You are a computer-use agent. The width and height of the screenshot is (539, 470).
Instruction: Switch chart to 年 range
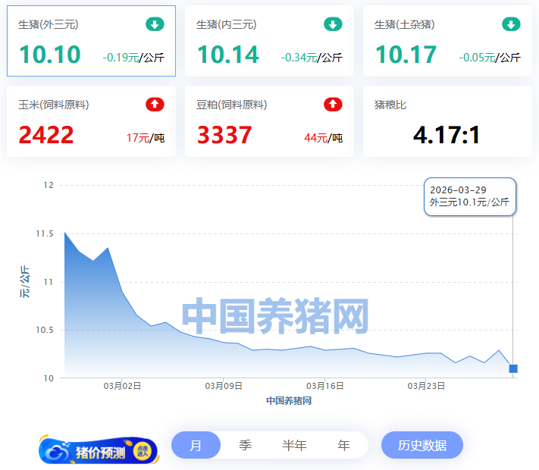(343, 445)
